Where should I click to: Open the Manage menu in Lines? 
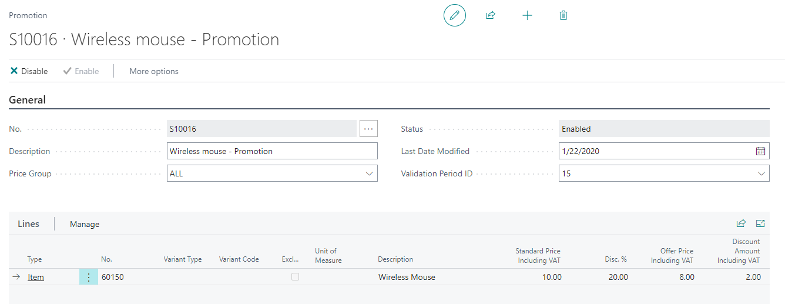point(85,224)
